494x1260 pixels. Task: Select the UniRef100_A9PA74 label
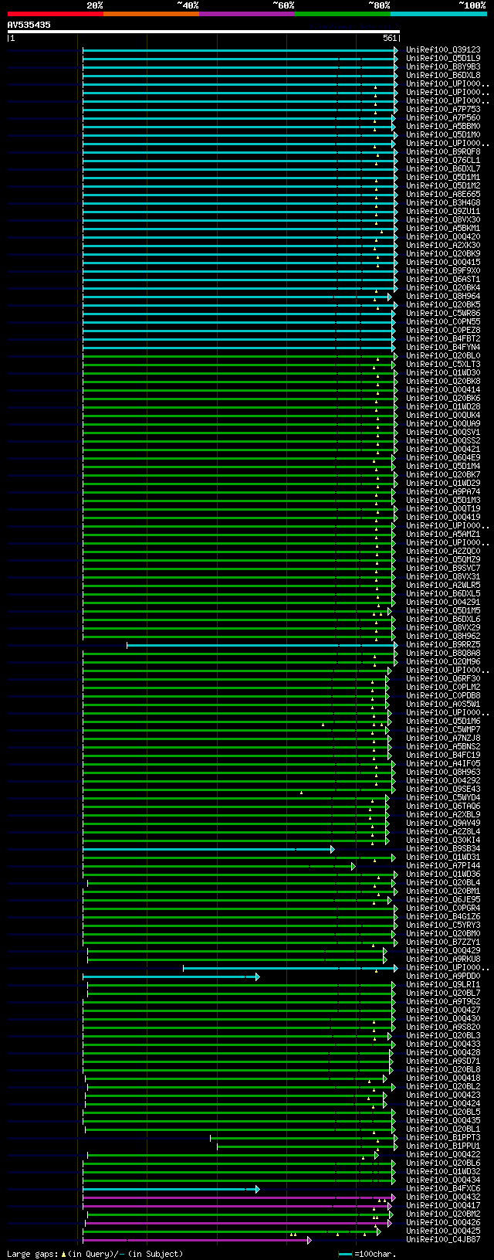443,492
